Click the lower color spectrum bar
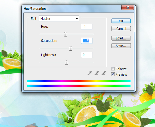This screenshot has width=155, height=127. coord(79,86)
